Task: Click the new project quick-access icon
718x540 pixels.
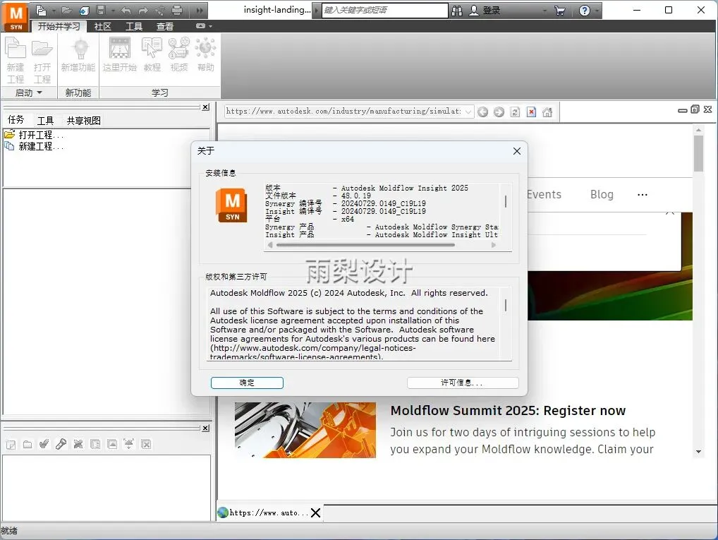Action: pyautogui.click(x=41, y=11)
